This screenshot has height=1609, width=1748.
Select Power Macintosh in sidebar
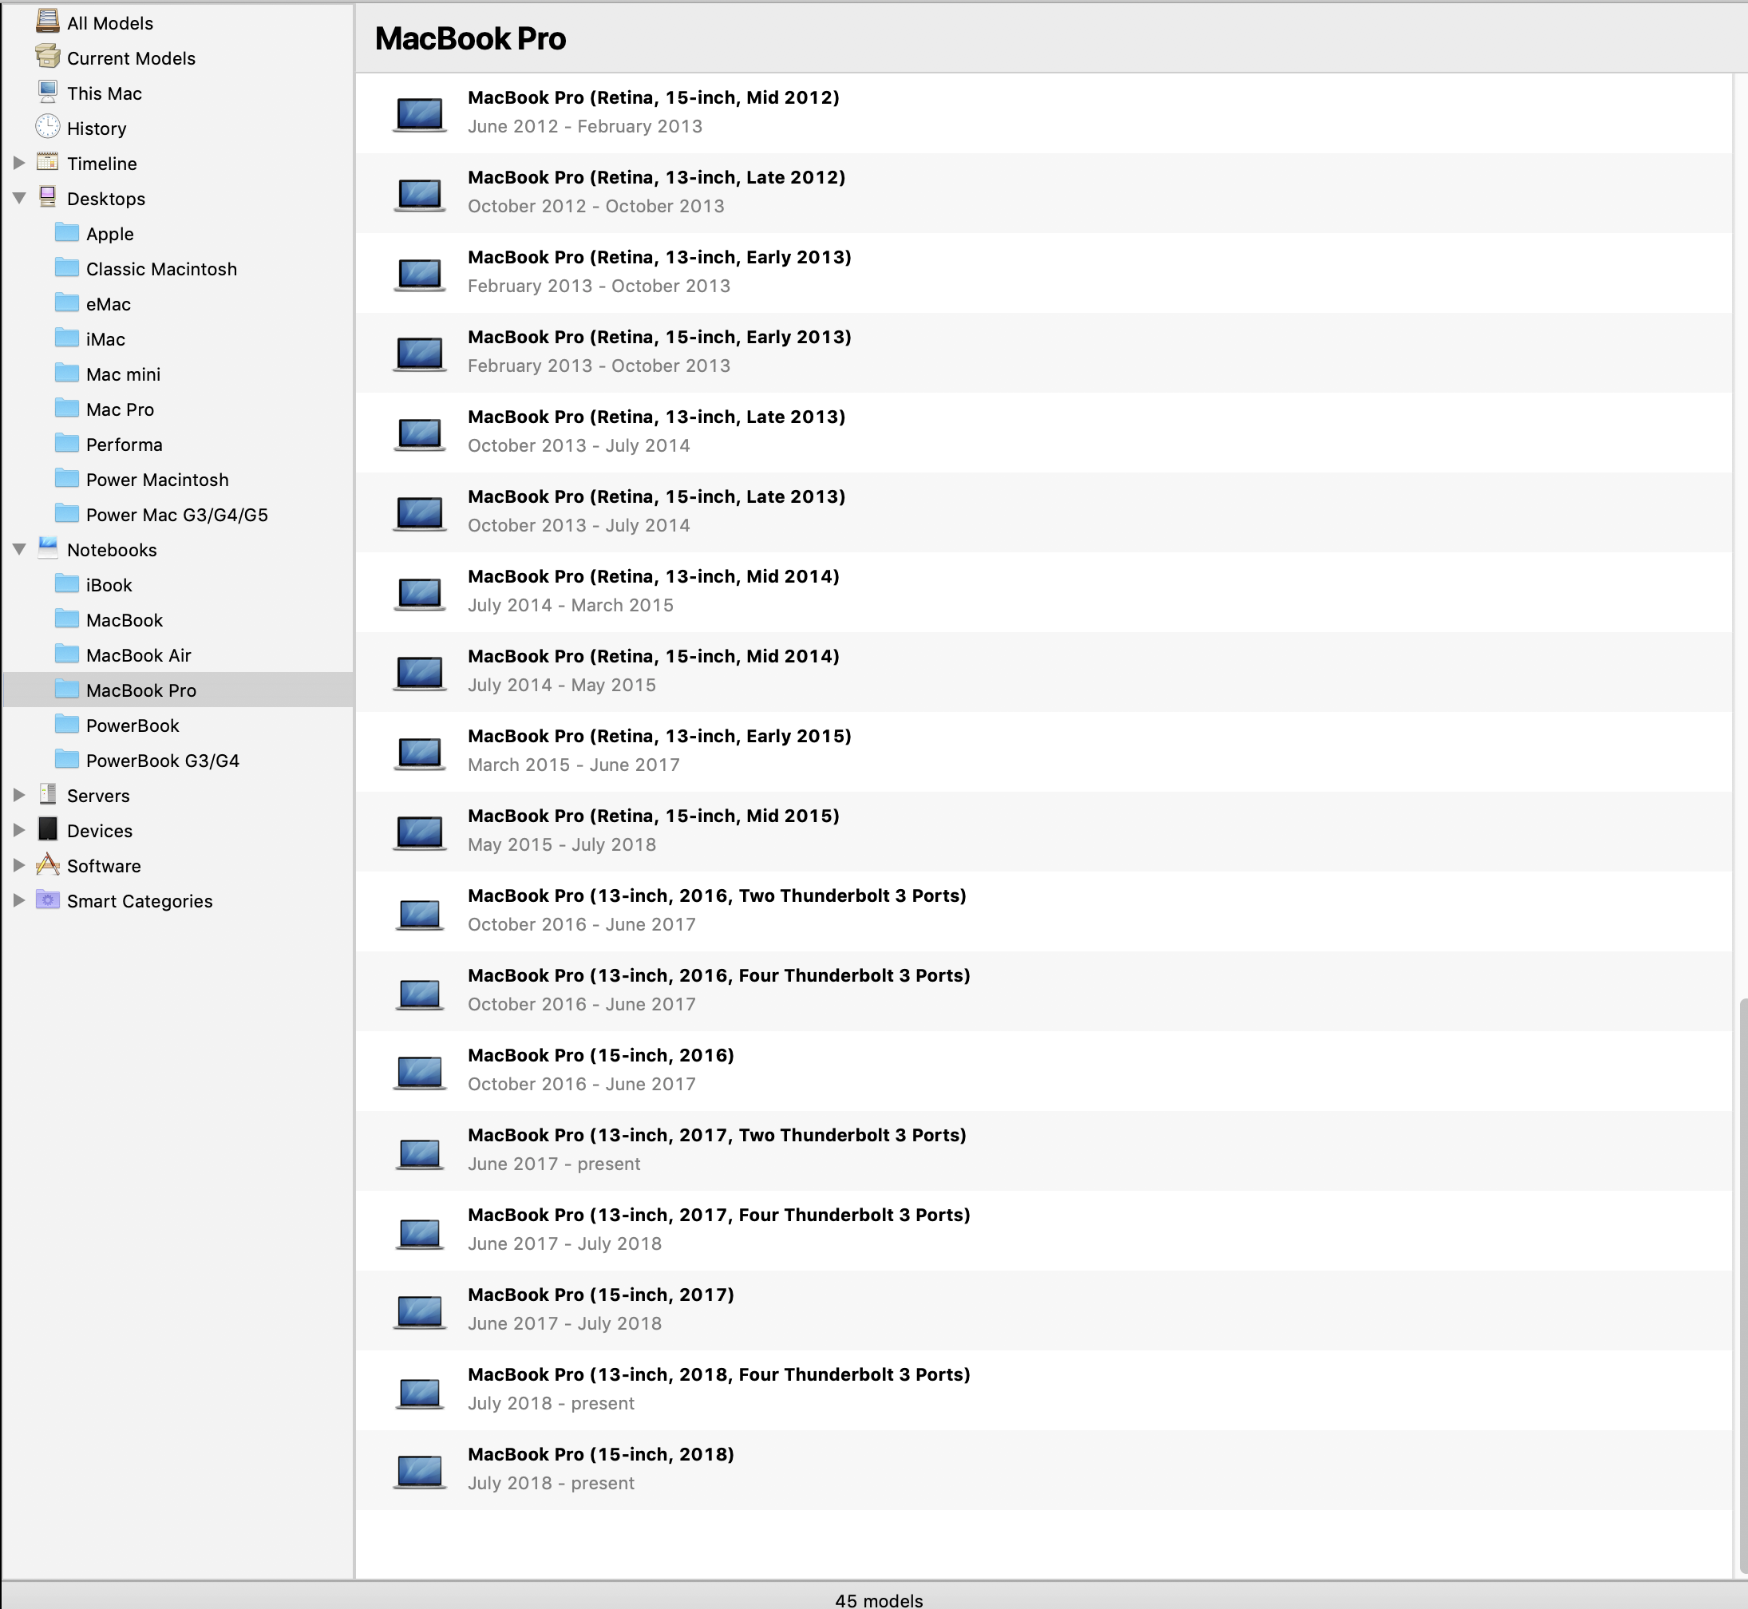[177, 480]
